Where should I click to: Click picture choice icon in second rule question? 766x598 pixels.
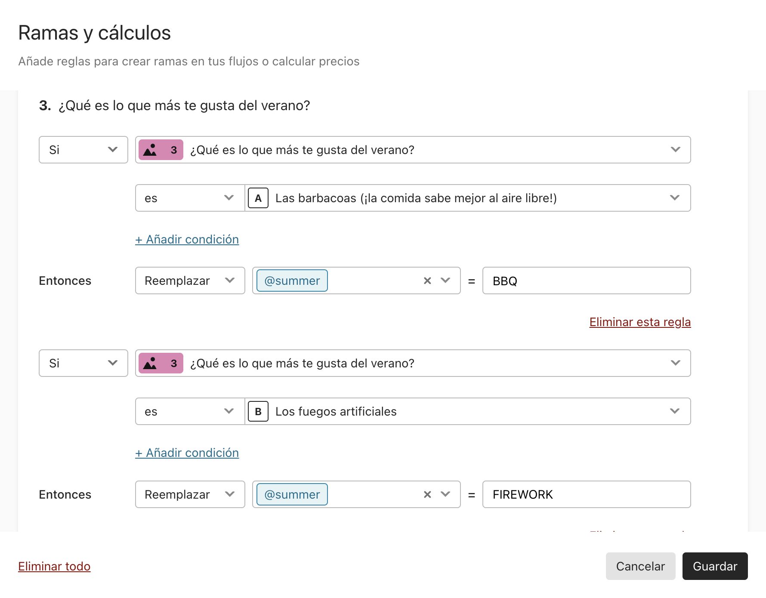click(150, 363)
